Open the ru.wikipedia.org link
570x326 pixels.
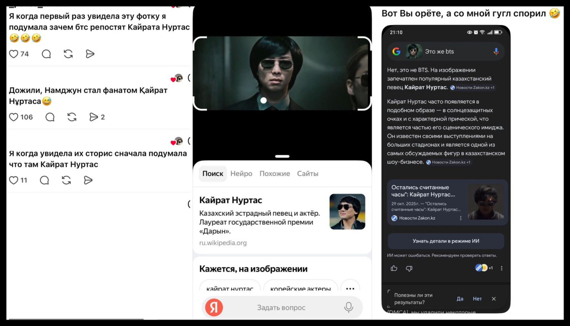pos(223,243)
